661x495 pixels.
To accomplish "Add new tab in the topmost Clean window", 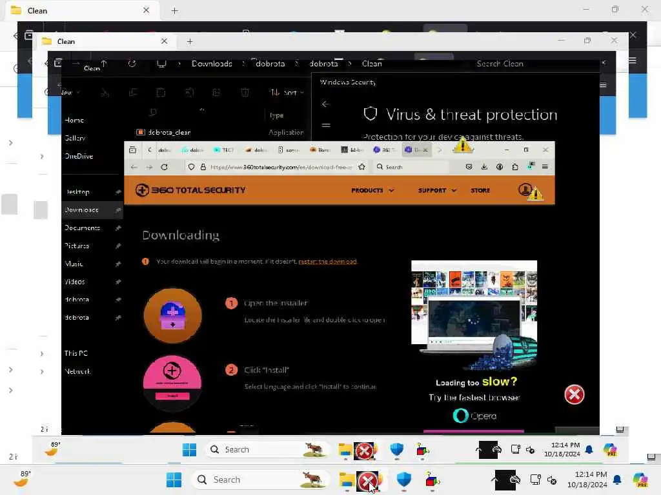I will point(174,10).
